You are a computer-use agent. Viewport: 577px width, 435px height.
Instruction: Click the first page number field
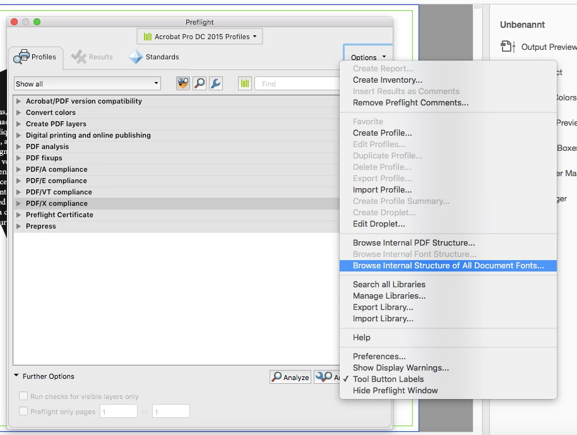(x=119, y=411)
